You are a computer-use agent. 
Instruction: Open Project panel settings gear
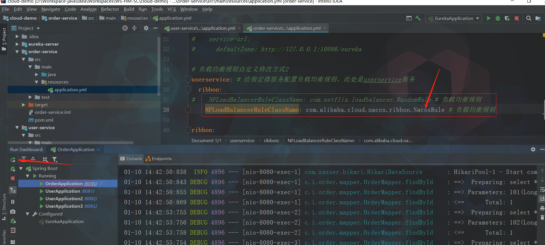point(146,28)
